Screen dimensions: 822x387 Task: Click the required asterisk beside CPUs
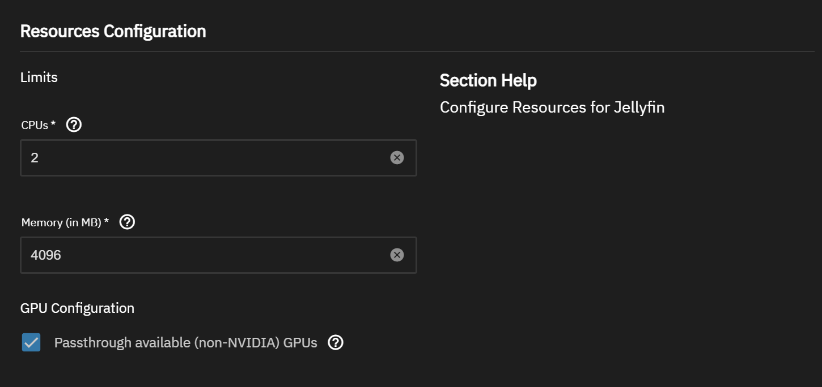[x=53, y=125]
